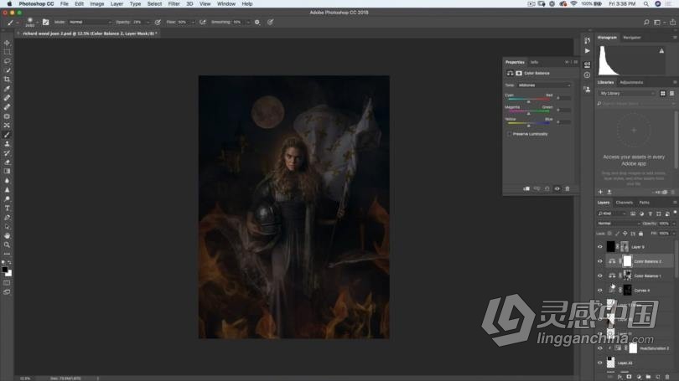The width and height of the screenshot is (679, 381).
Task: Open the Smoothing value dropdown
Action: (247, 22)
